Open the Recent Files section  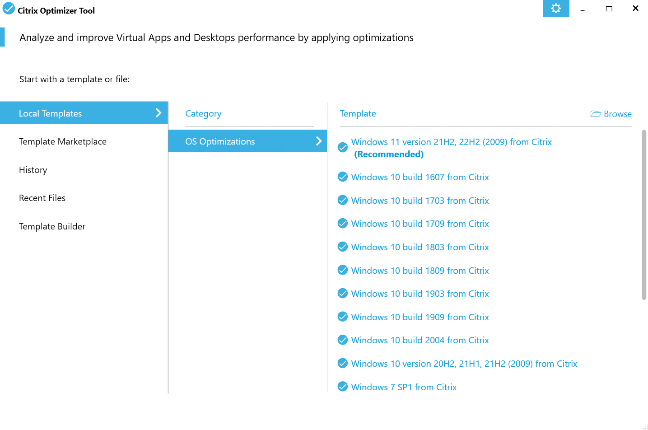42,198
